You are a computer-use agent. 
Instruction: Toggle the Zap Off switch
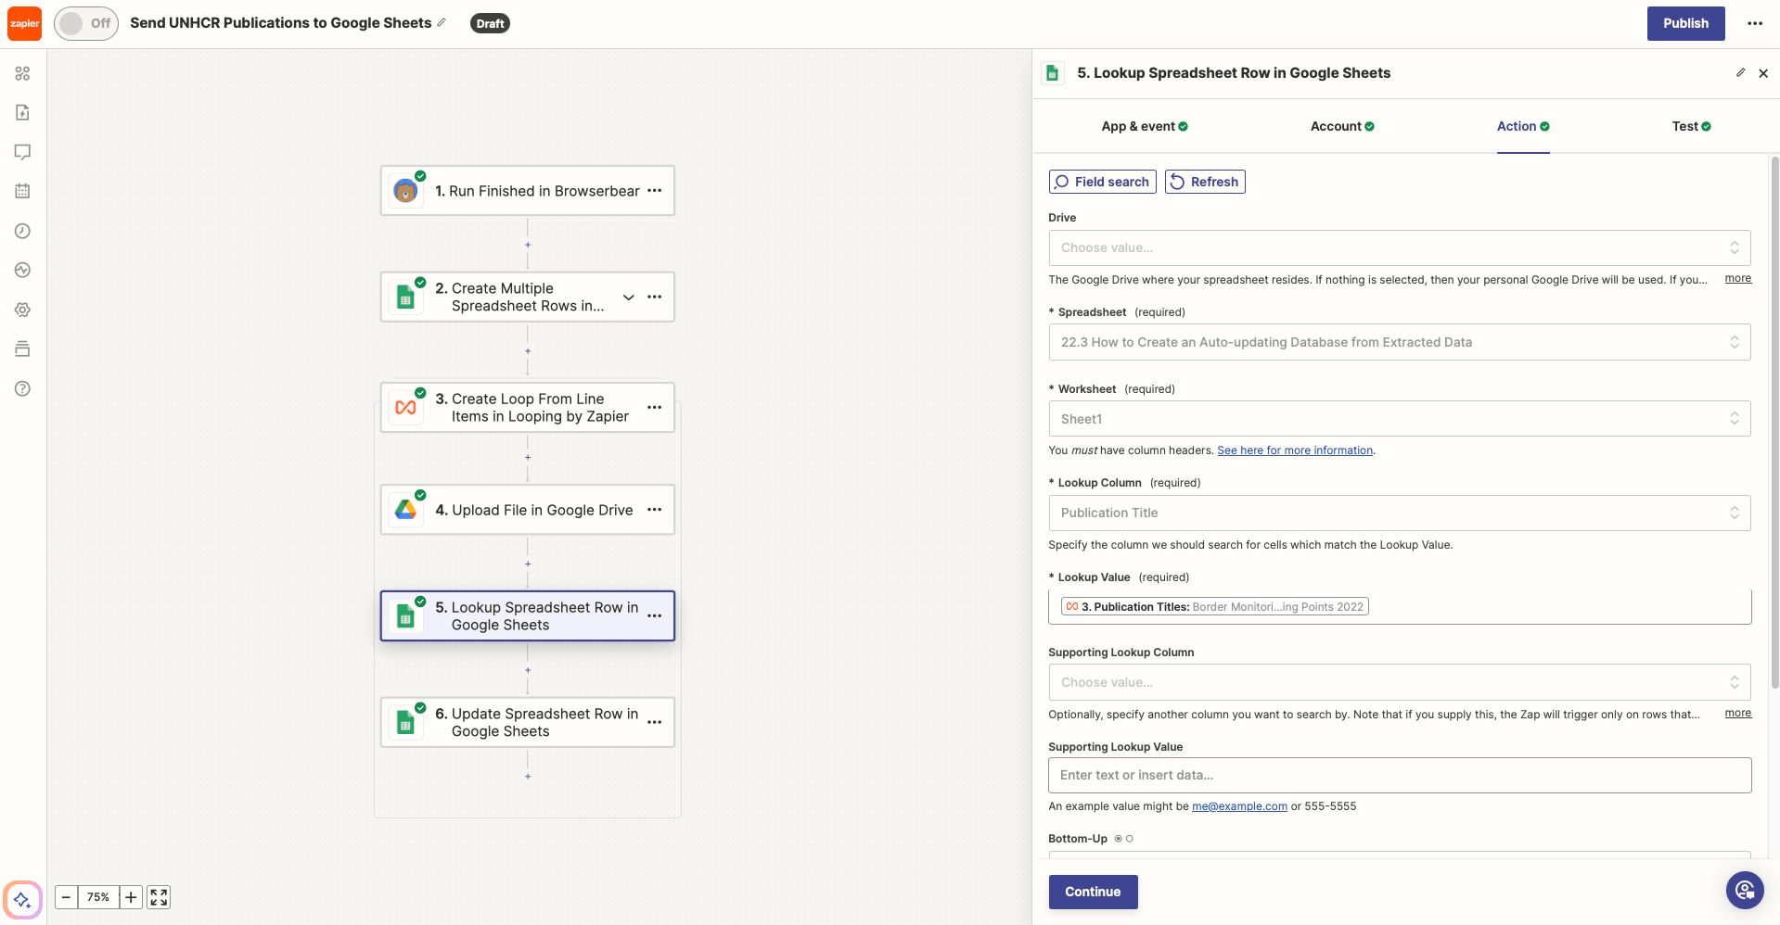click(x=86, y=23)
